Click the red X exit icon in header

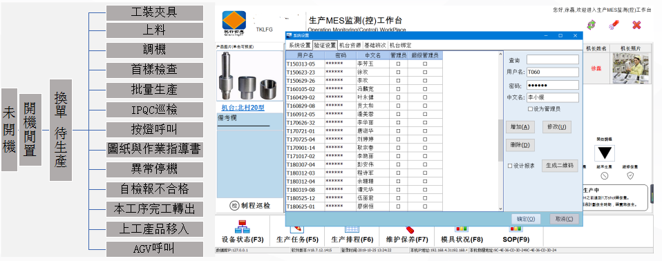tap(636, 25)
